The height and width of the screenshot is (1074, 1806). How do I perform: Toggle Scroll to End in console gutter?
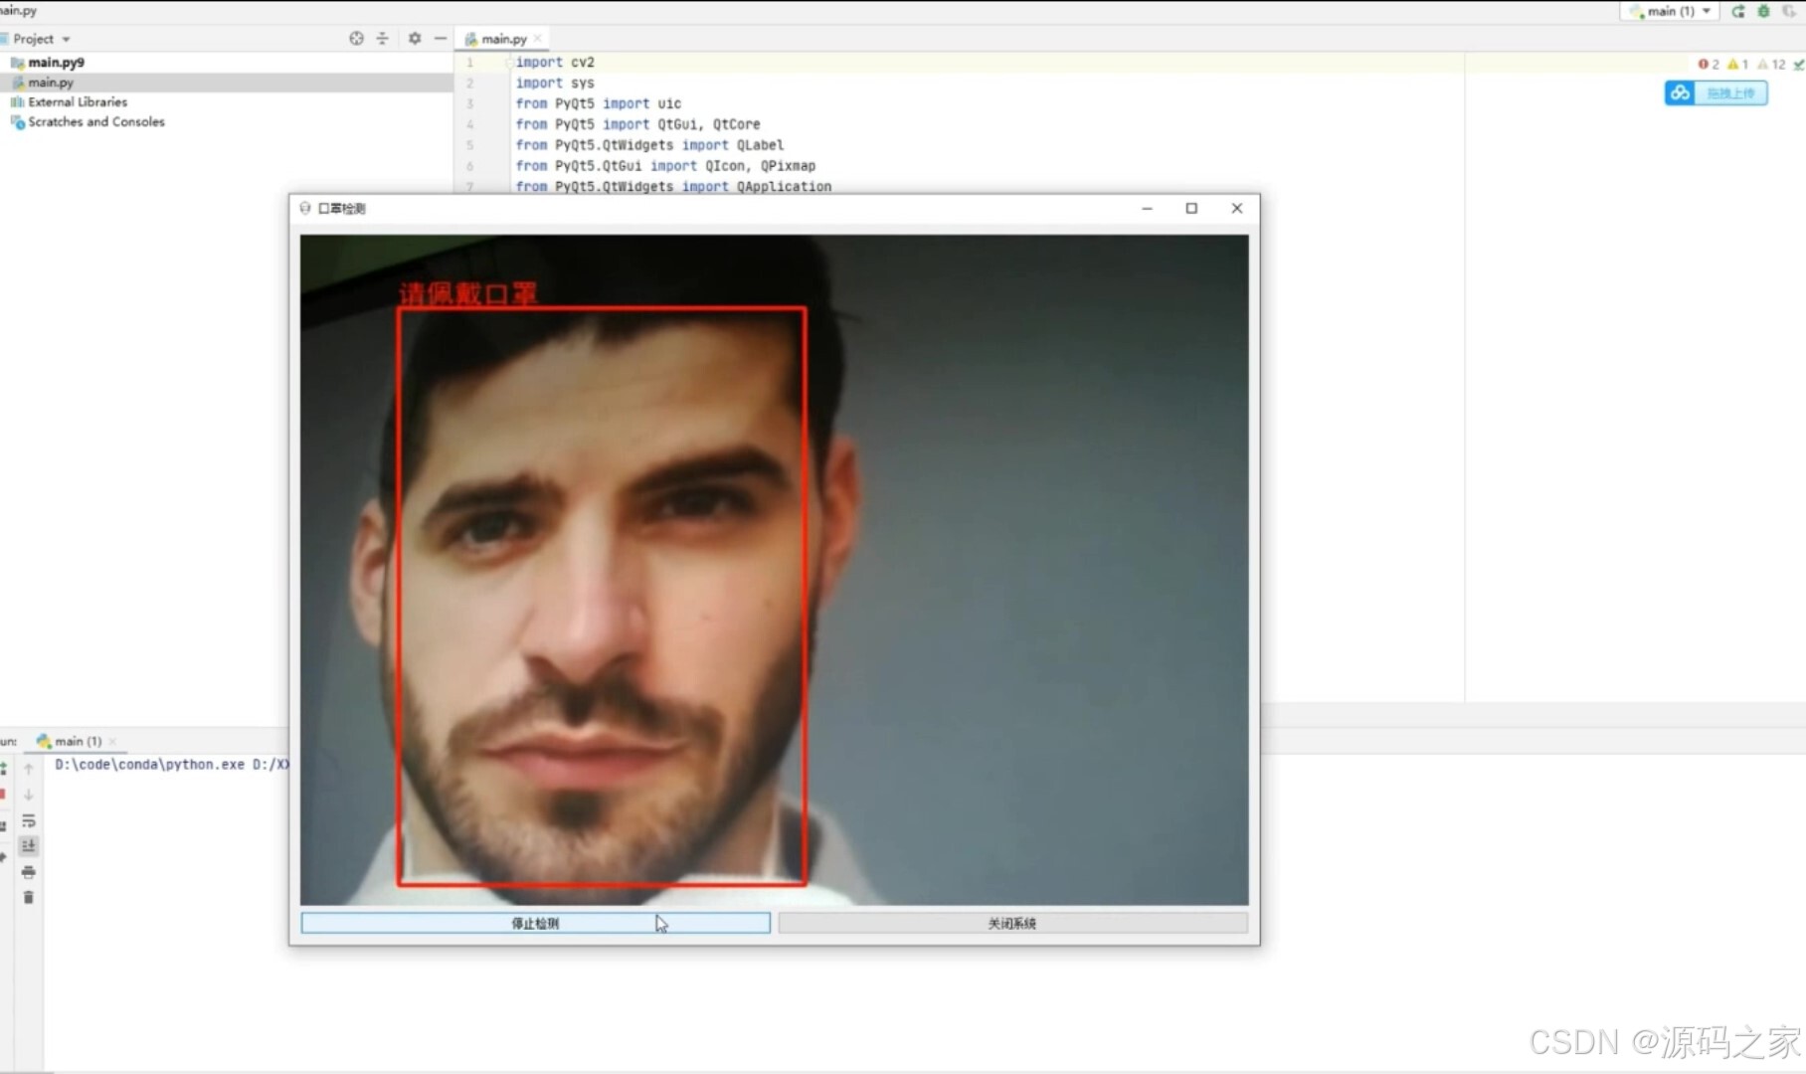[29, 845]
